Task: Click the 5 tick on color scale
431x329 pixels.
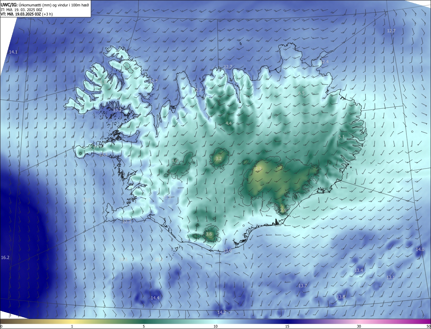Action: pyautogui.click(x=144, y=326)
